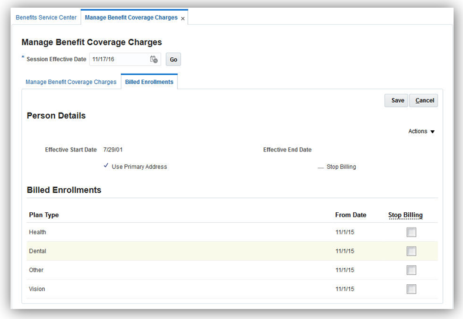The width and height of the screenshot is (463, 319).
Task: Open the Session Effective Date calendar picker
Action: (x=154, y=60)
